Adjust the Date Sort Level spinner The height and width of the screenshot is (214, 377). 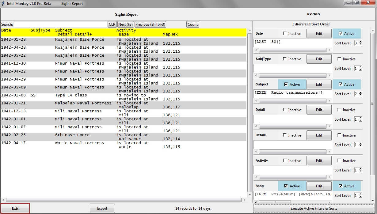click(358, 43)
